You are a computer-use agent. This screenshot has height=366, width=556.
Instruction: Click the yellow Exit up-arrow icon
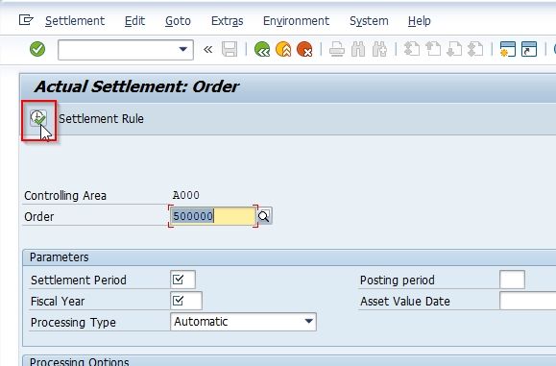coord(283,49)
